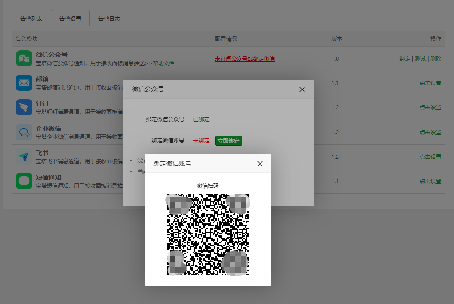
Task: Click the 邮箱 module title
Action: [x=42, y=79]
